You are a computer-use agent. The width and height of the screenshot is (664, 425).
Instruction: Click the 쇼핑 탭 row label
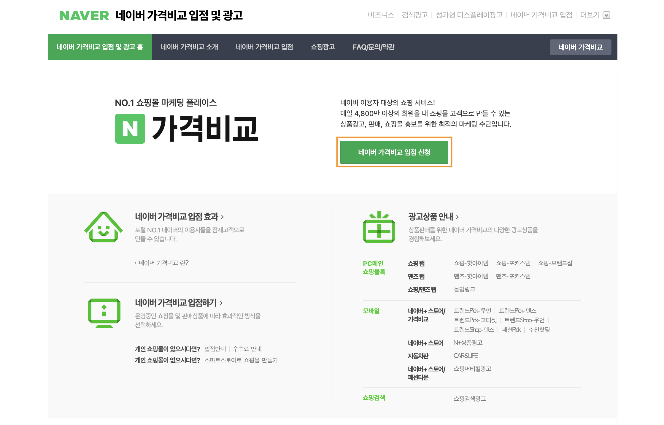click(416, 263)
